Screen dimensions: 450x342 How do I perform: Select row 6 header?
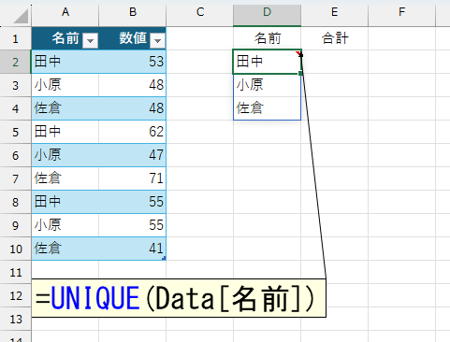[16, 155]
